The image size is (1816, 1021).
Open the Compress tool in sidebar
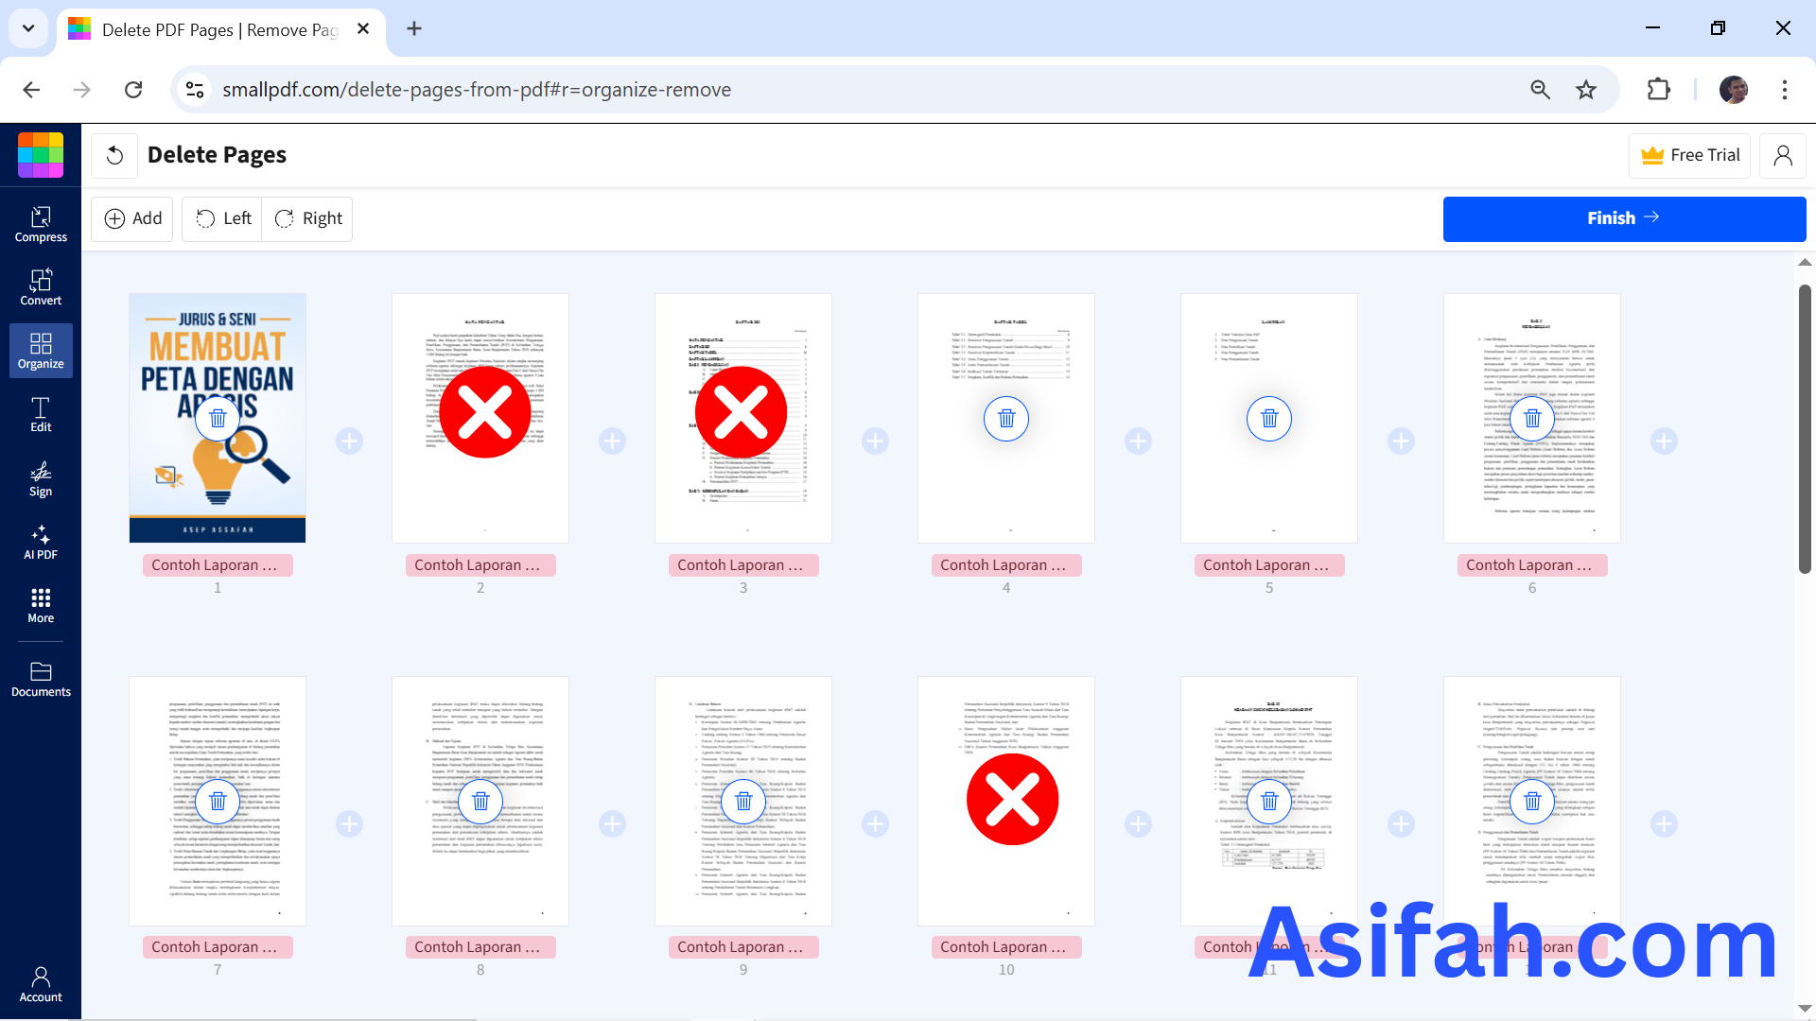(41, 225)
